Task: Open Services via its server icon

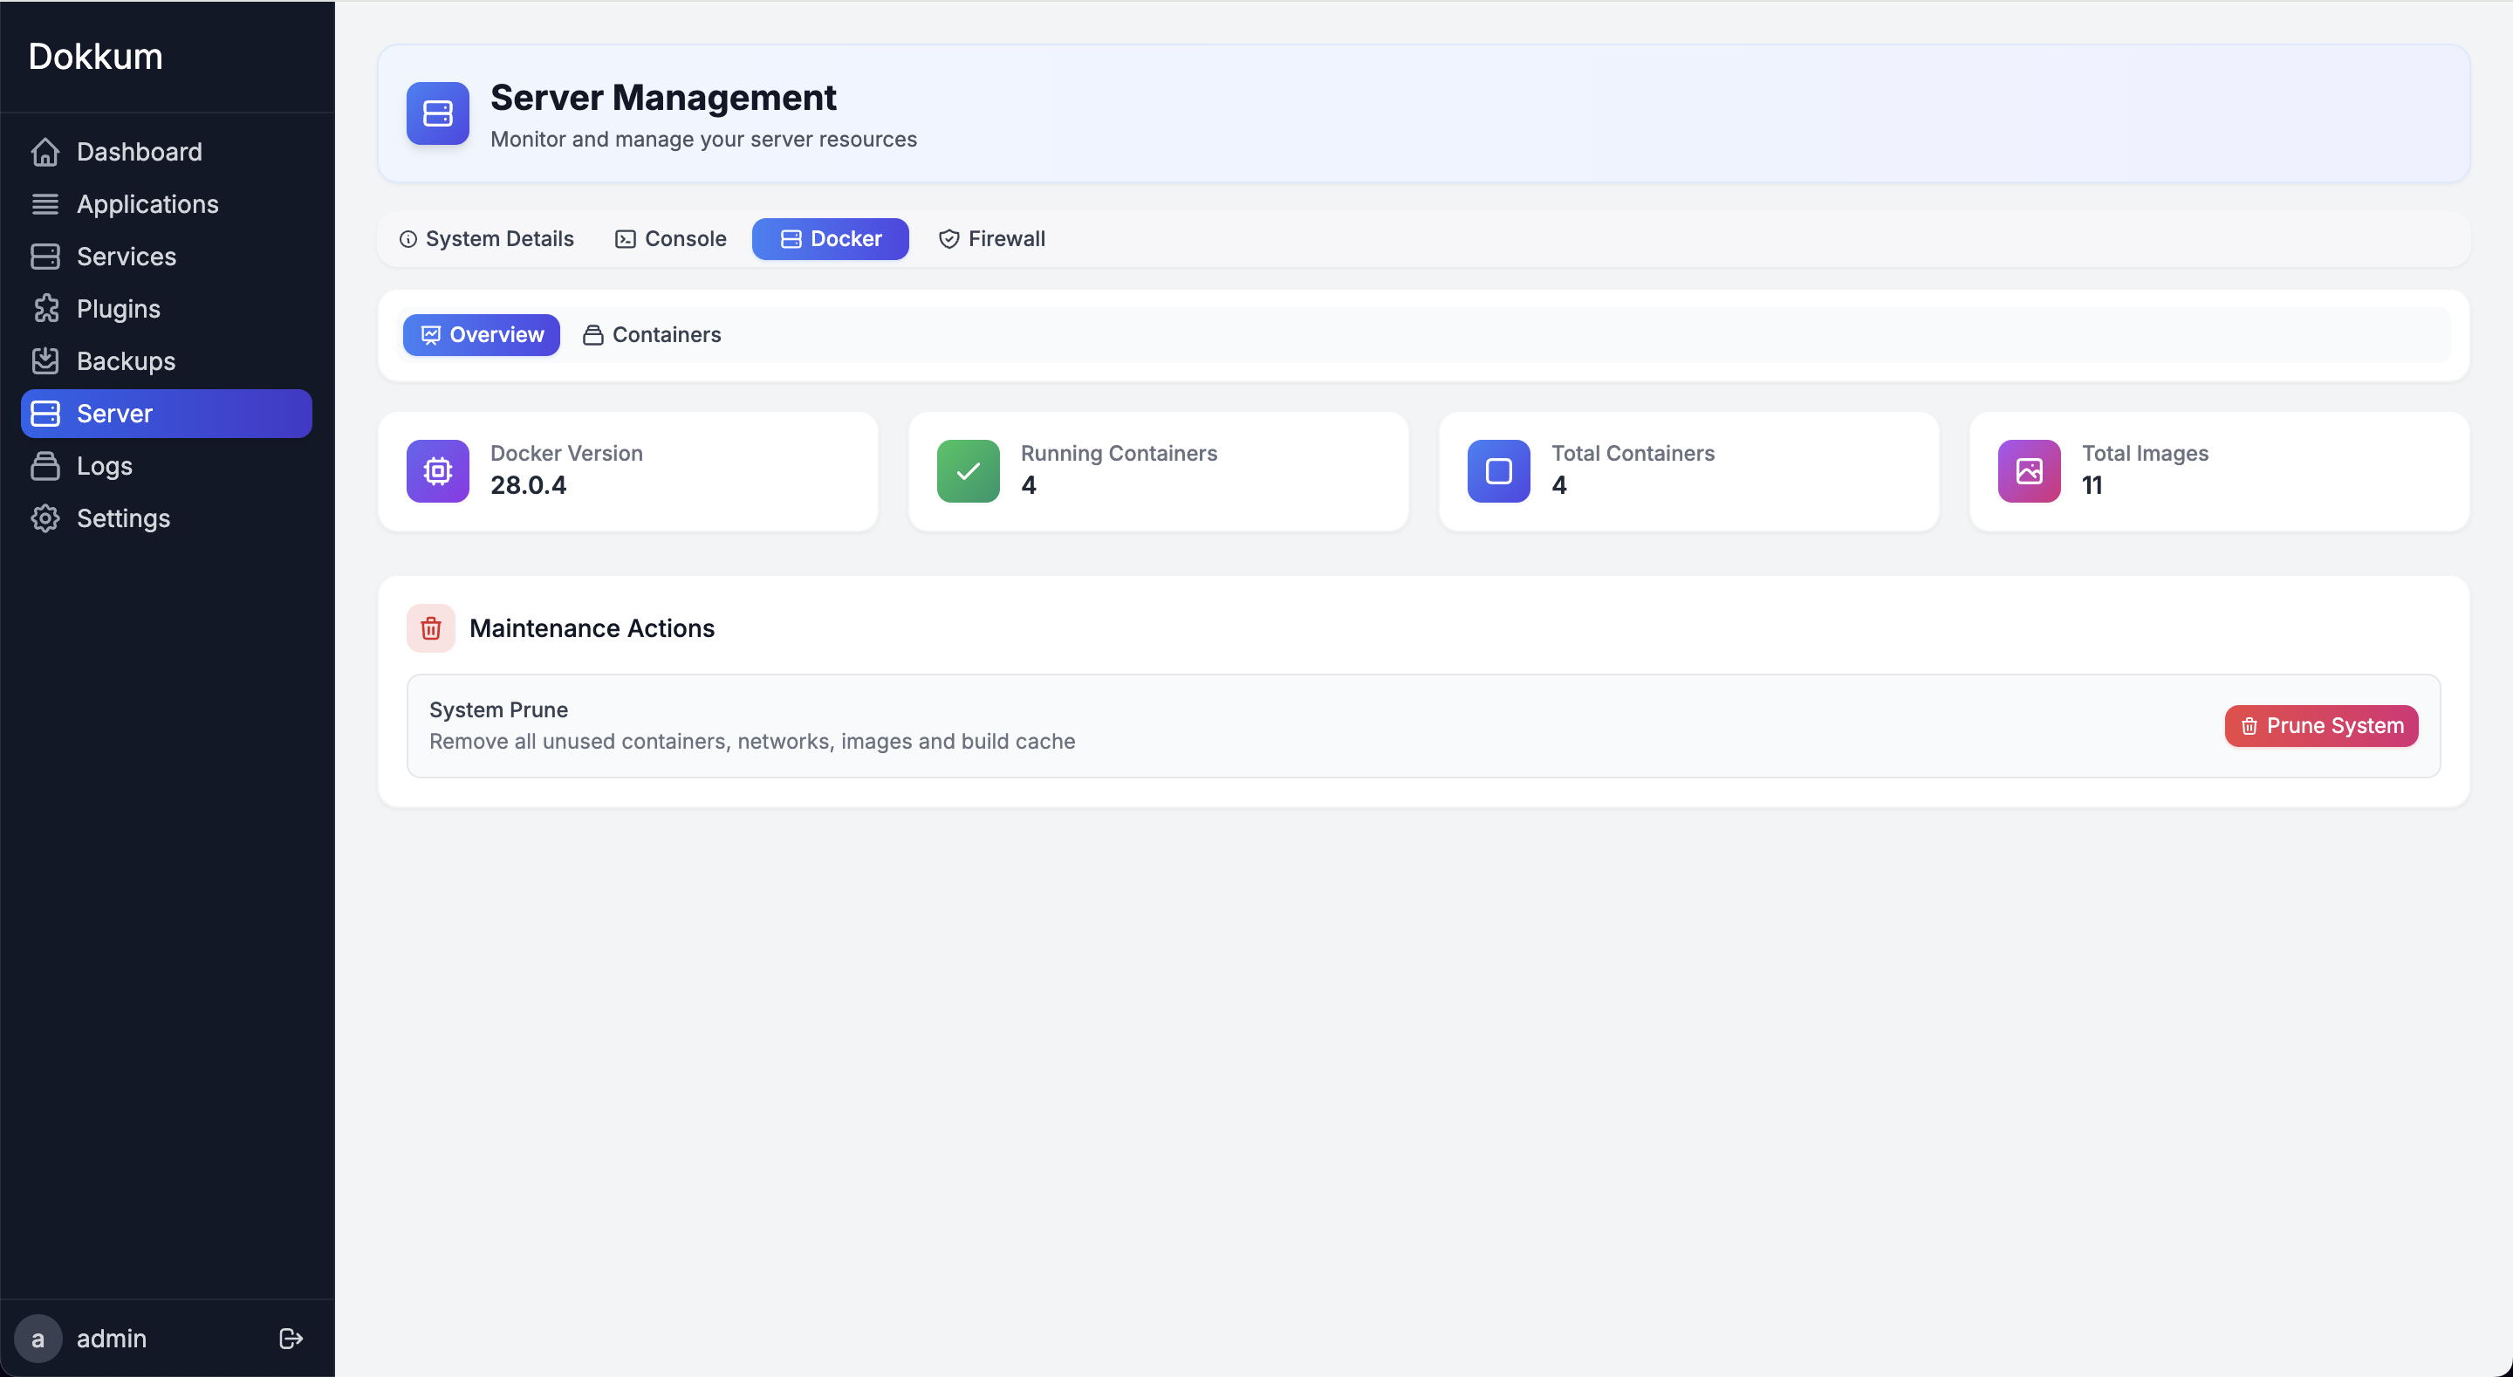Action: pos(46,257)
